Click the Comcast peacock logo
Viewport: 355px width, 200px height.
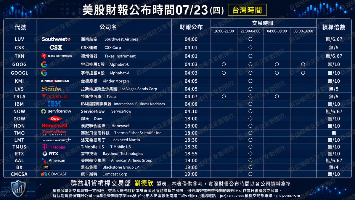[x=54, y=174]
